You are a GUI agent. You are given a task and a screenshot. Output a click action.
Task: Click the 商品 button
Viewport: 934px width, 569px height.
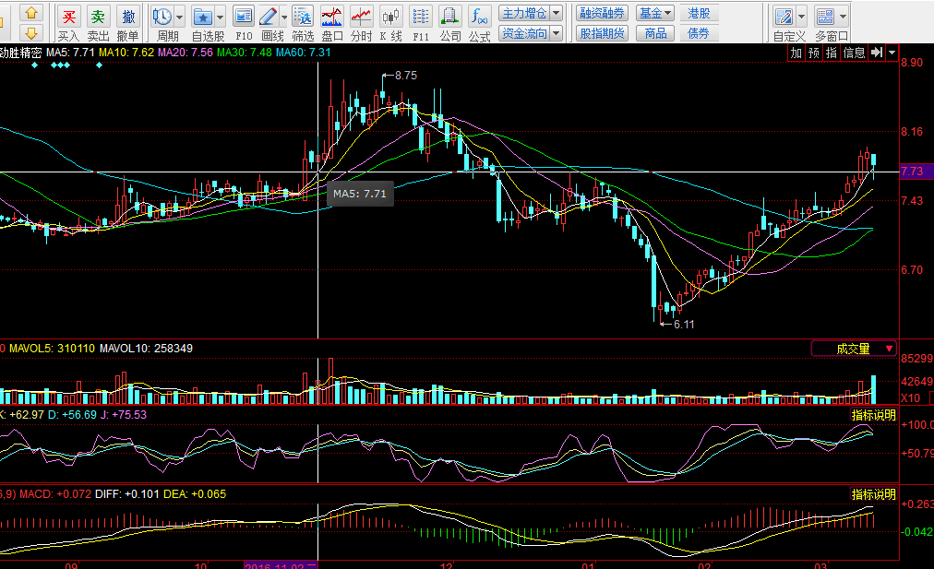[655, 33]
